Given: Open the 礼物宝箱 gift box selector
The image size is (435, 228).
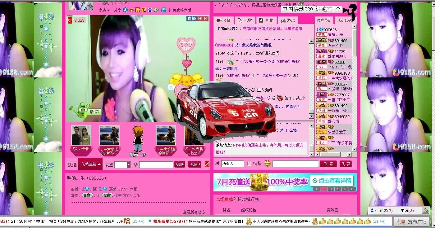Looking at the screenshot, I should point(90,164).
